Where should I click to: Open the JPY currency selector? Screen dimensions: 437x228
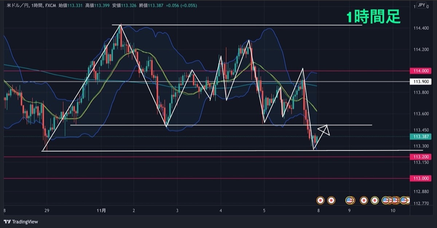point(421,5)
